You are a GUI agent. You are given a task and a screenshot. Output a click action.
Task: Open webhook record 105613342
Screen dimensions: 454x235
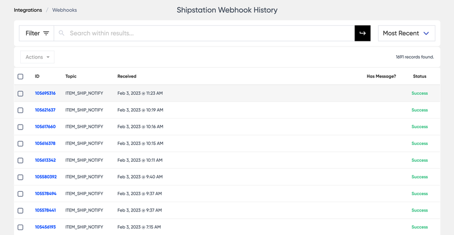tap(45, 160)
